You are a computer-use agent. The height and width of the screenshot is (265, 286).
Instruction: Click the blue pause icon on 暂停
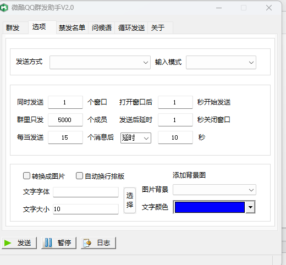tap(48, 243)
